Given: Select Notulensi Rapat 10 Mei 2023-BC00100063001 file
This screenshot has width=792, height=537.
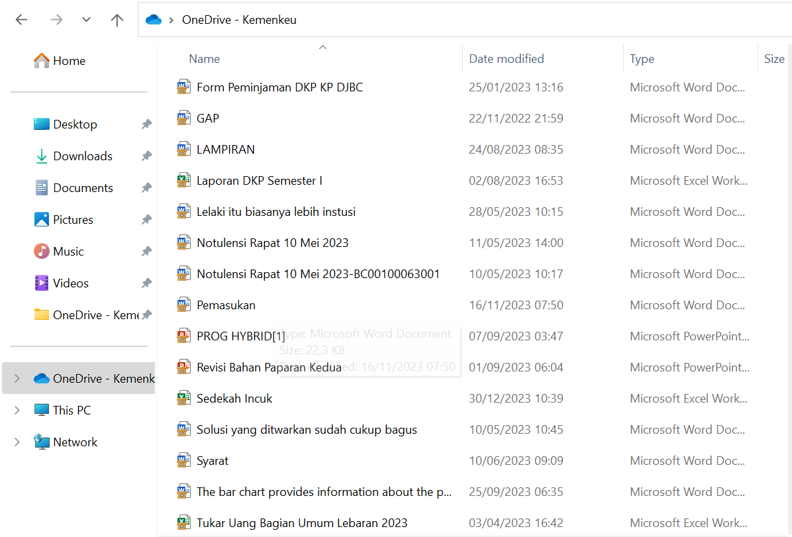Looking at the screenshot, I should coord(318,274).
